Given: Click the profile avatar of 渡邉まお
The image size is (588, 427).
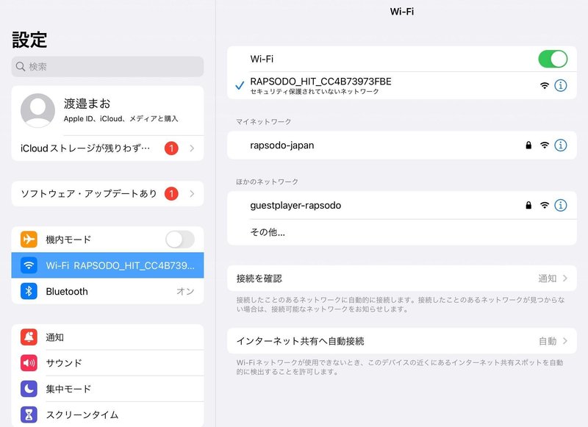Looking at the screenshot, I should pyautogui.click(x=37, y=110).
